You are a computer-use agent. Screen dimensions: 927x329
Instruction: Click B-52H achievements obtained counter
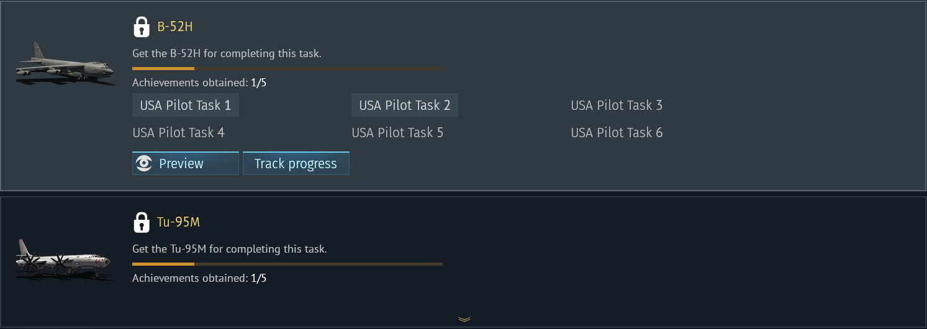point(199,83)
